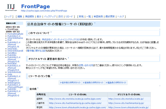Click the 最新の20件 sidebar header
The image size is (166, 109).
14,23
